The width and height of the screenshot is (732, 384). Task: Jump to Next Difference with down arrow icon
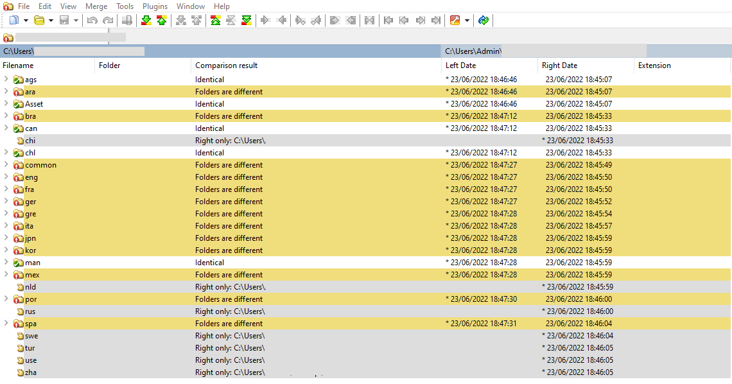146,21
